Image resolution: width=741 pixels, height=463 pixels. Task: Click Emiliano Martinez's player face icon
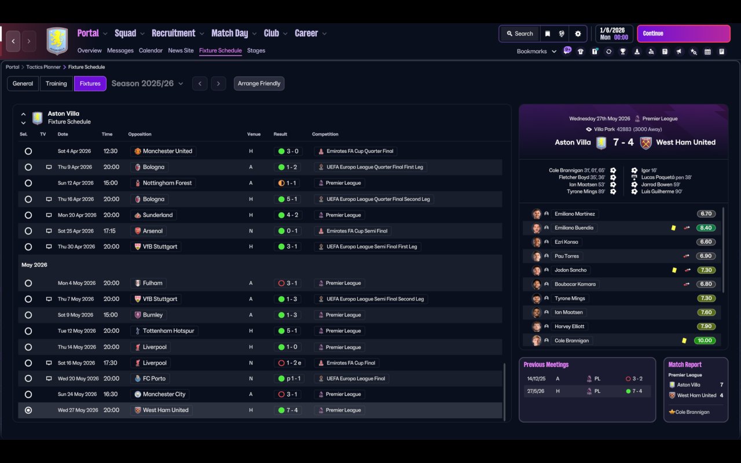tap(537, 214)
